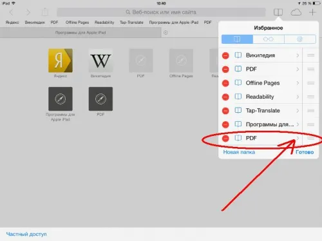Viewport: 322px width, 241px height.
Task: Open Частный доступ private browsing
Action: (x=26, y=234)
